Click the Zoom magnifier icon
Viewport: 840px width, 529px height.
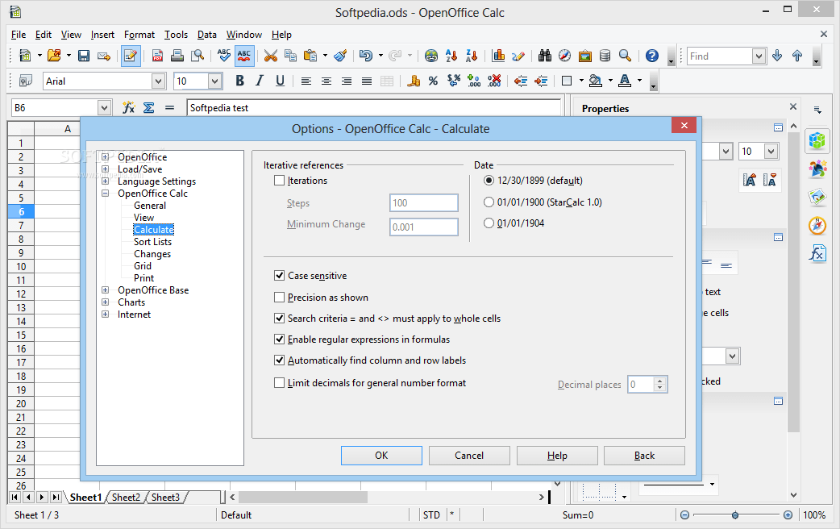(625, 56)
